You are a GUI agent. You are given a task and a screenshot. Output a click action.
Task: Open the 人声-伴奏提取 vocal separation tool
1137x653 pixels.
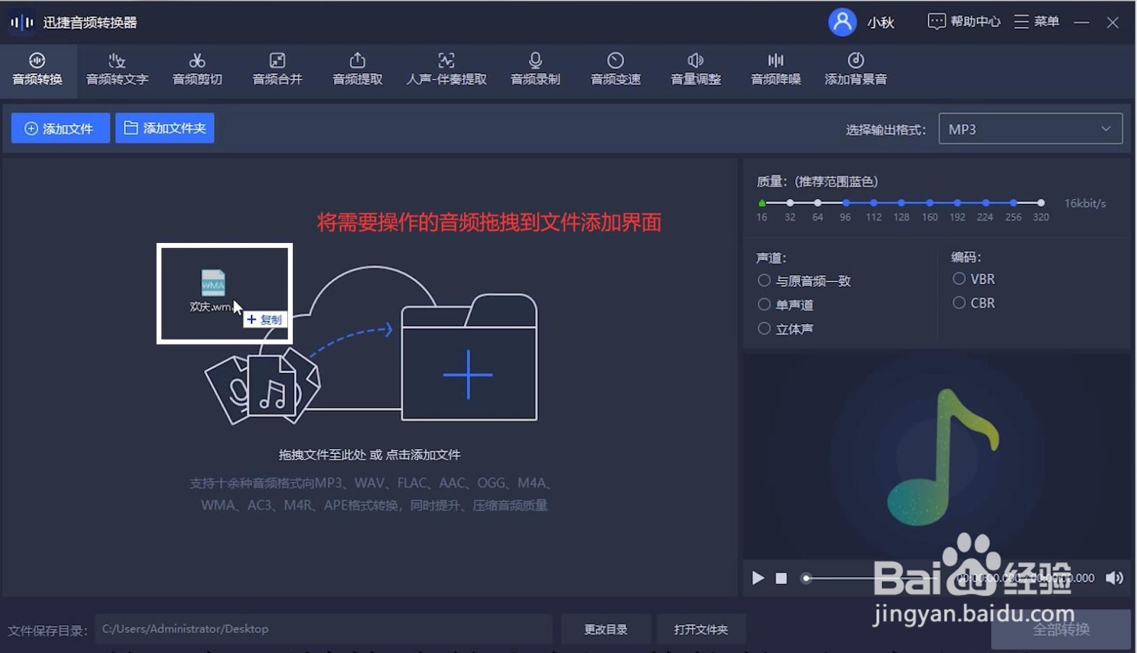(446, 69)
